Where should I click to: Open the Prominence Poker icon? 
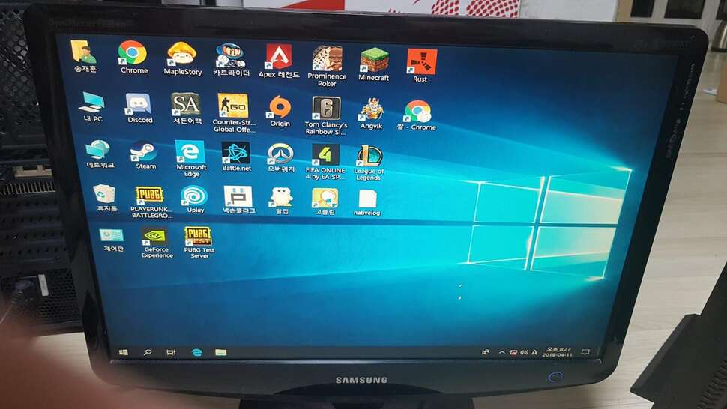327,66
